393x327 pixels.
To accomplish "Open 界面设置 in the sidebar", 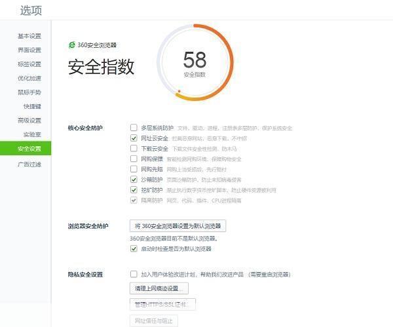I will click(x=29, y=50).
